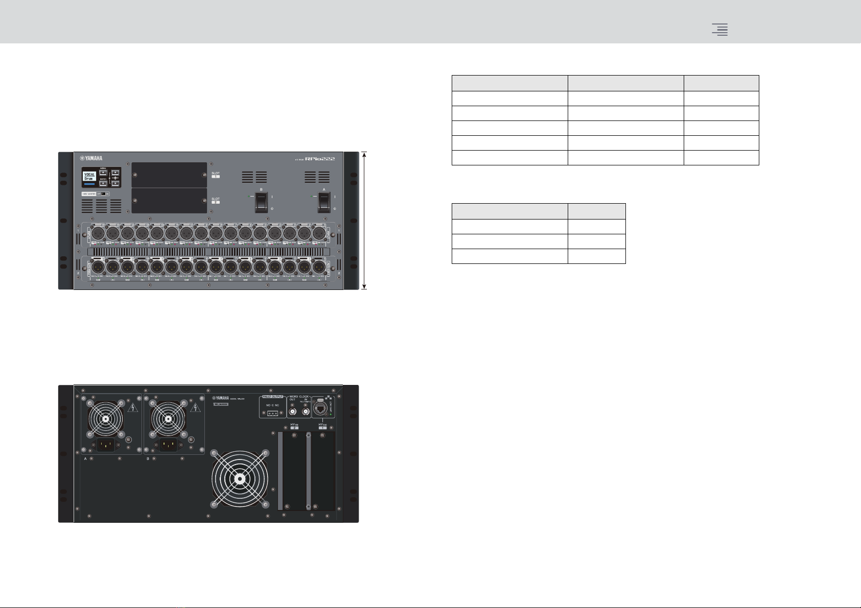Click the FAULT OUTPUT label

273,396
